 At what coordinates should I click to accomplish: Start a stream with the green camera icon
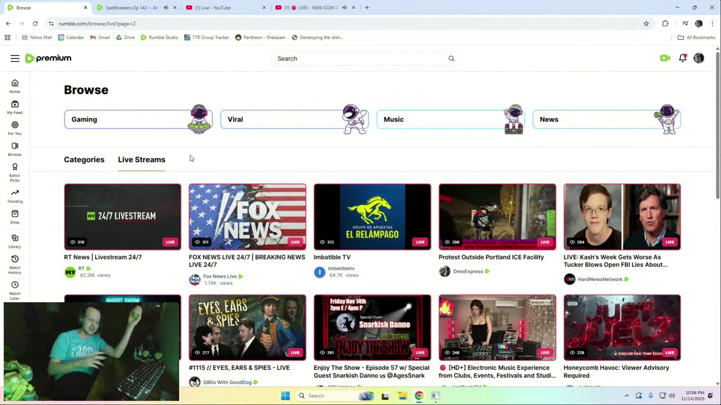coord(665,58)
